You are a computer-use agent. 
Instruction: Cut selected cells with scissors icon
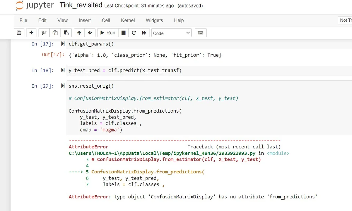click(x=44, y=33)
